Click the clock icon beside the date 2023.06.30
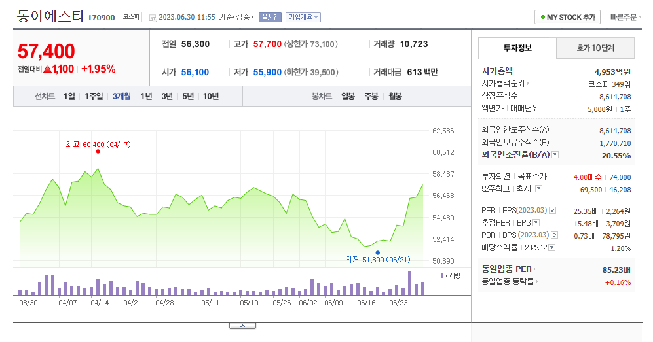Image resolution: width=653 pixels, height=342 pixels. coord(153,18)
